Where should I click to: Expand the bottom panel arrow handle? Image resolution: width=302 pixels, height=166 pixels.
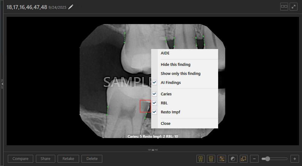153,150
